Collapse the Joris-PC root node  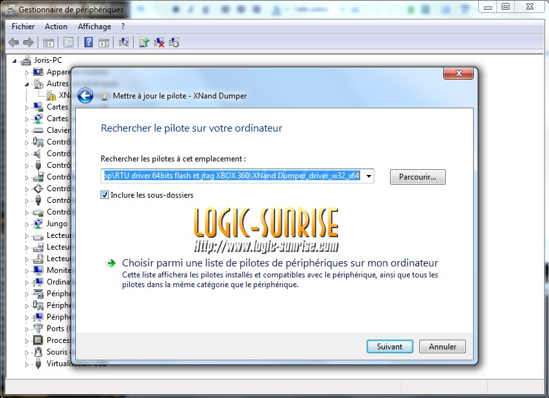[x=14, y=61]
